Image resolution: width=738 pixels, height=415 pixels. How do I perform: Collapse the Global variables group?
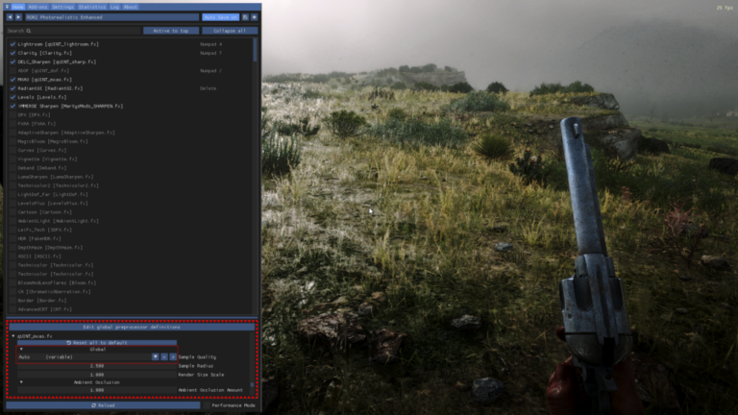pyautogui.click(x=21, y=350)
